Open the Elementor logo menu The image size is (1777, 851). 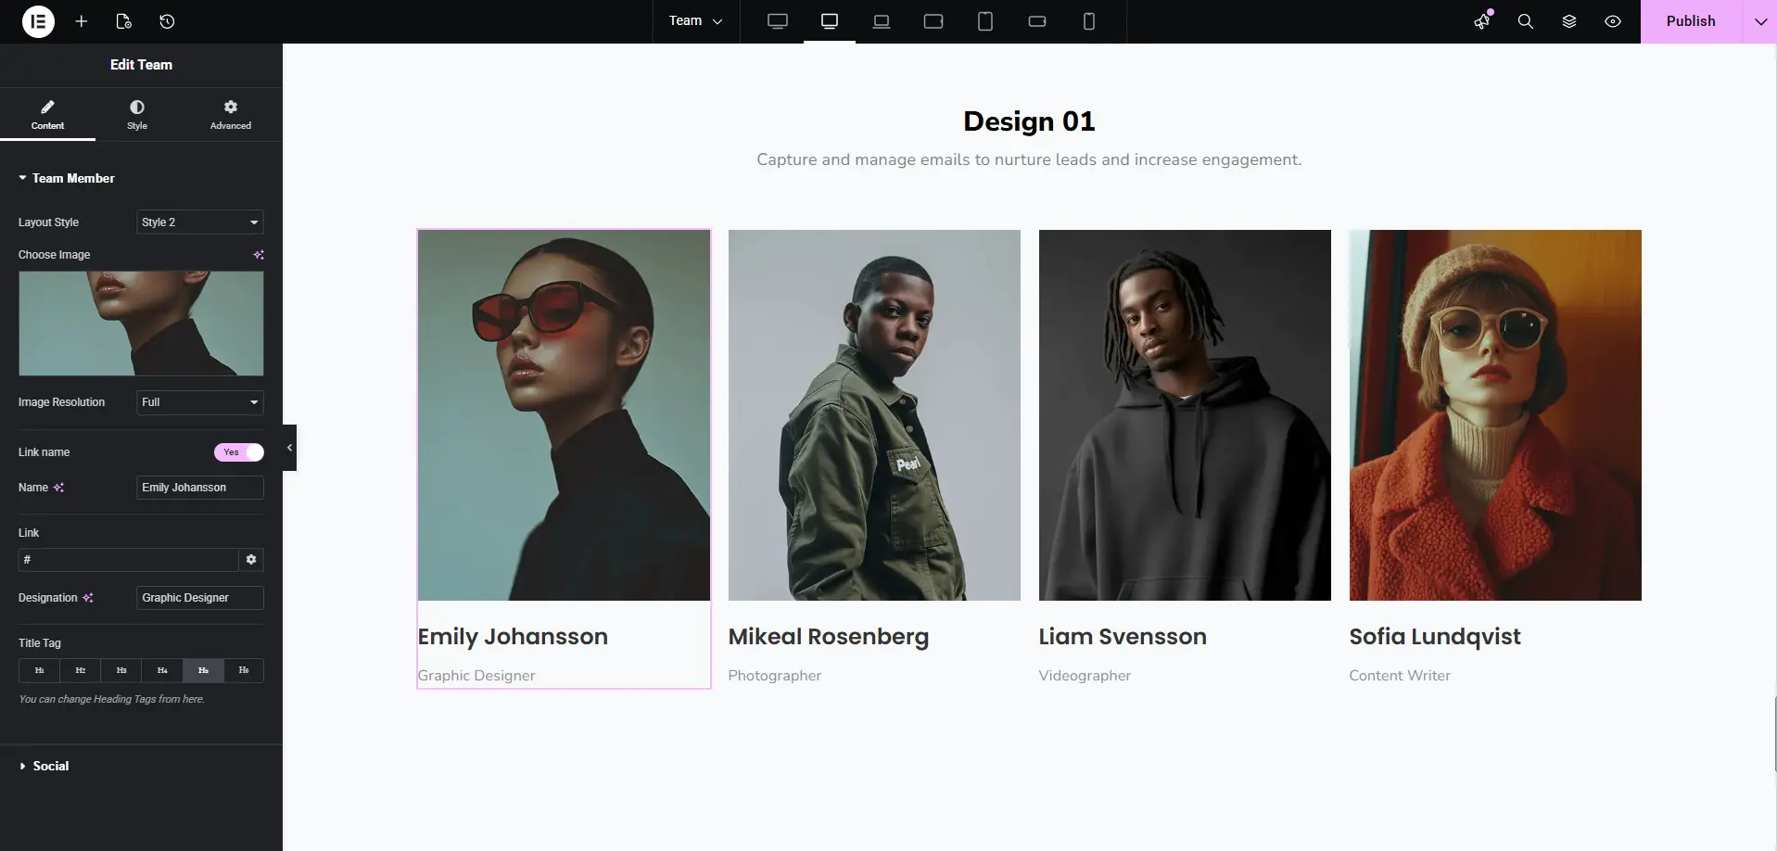pyautogui.click(x=38, y=21)
